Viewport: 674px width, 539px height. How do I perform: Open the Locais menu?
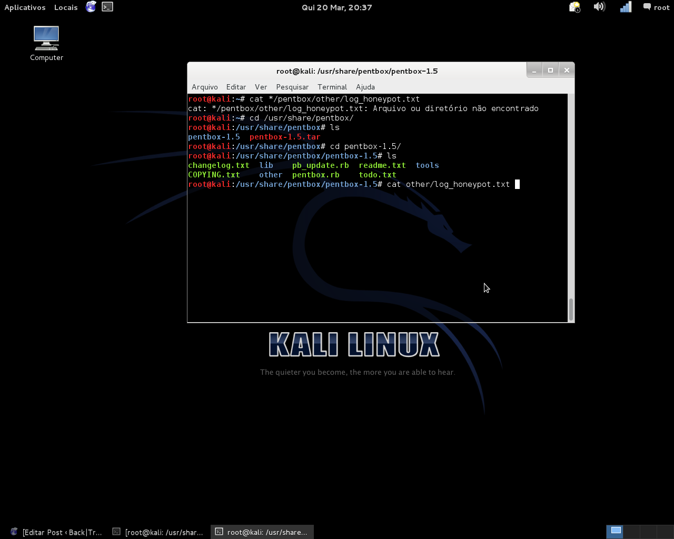point(66,7)
